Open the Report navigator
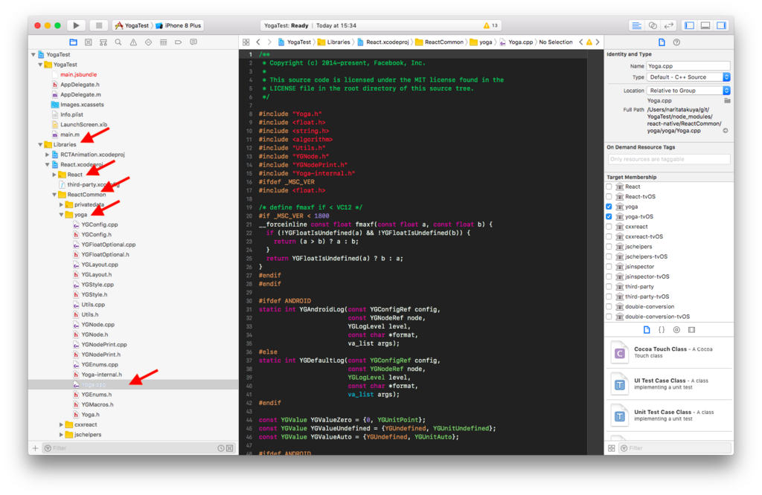The image size is (762, 495). 193,42
